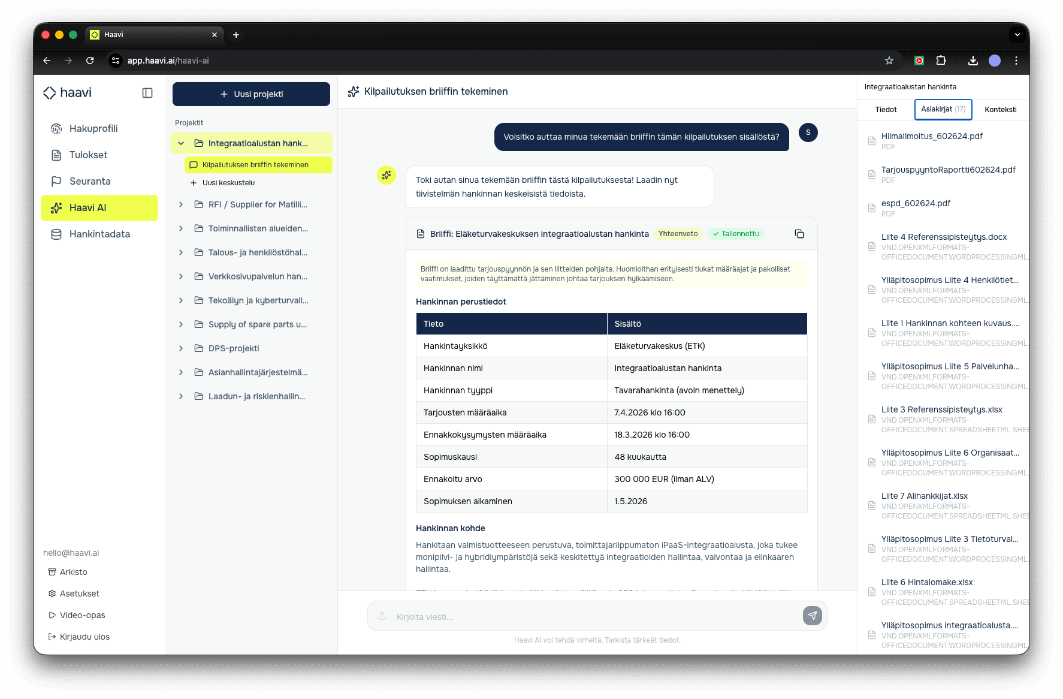Switch to the Tiedot tab

[886, 109]
